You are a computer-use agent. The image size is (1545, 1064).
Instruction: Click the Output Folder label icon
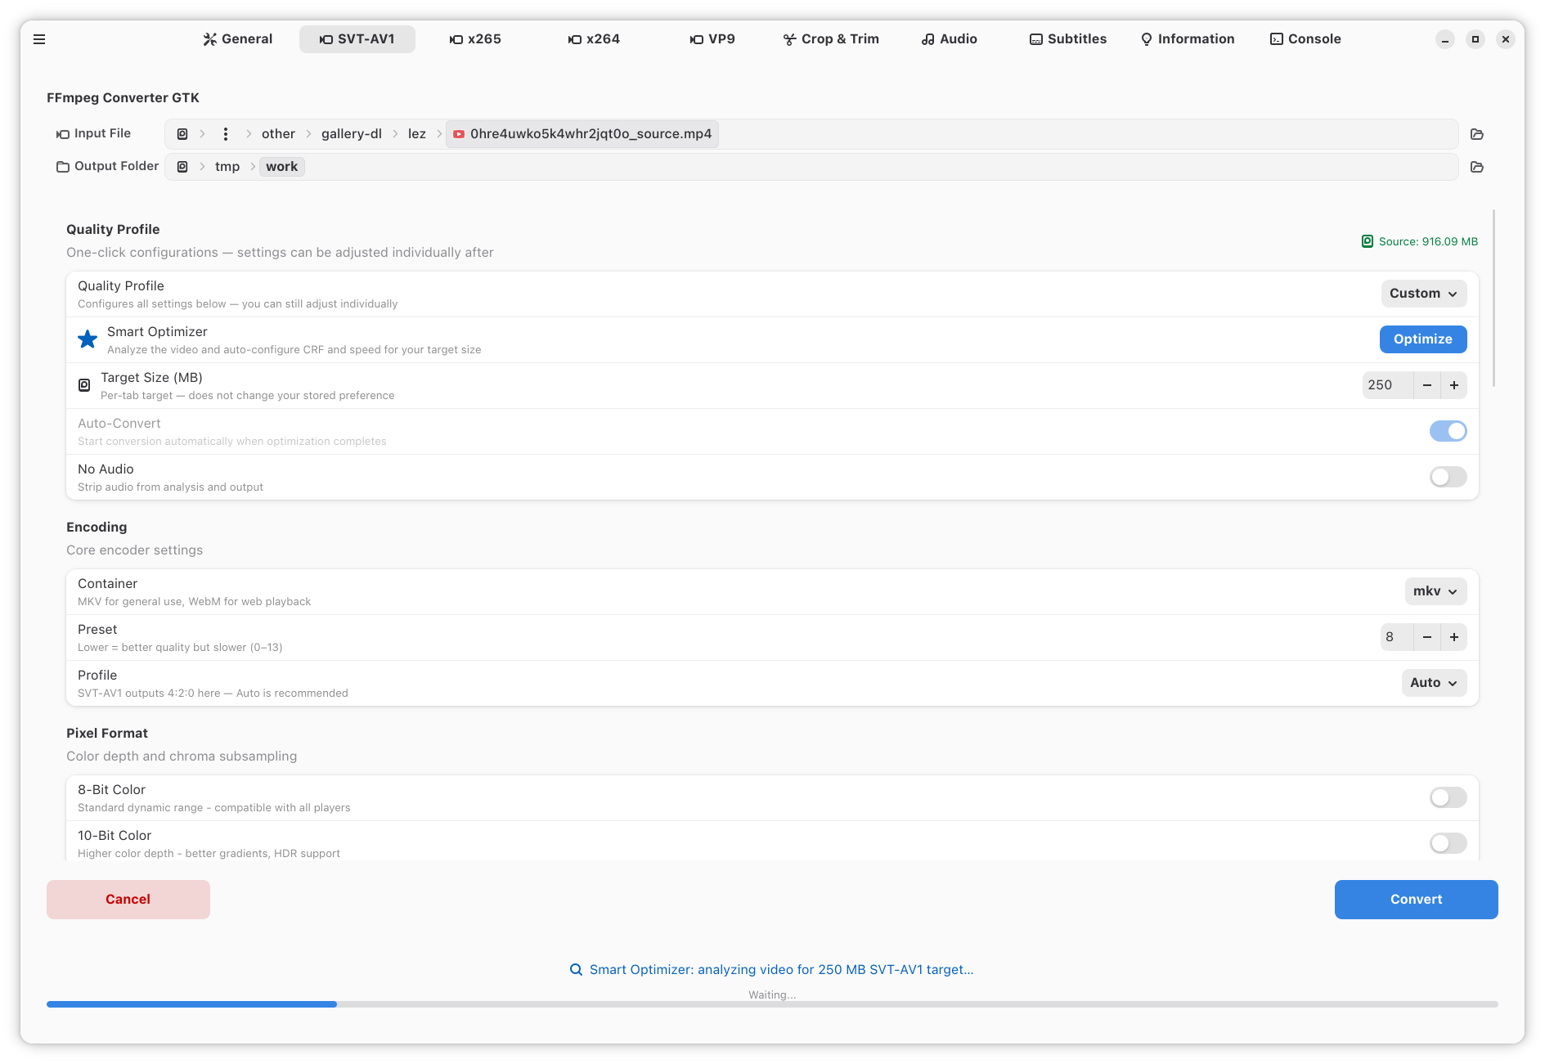coord(62,167)
